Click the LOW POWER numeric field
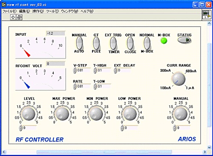The height and width of the screenshot is (156, 213). tap(131, 128)
